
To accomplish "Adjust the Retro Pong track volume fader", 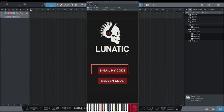I will [12, 15].
